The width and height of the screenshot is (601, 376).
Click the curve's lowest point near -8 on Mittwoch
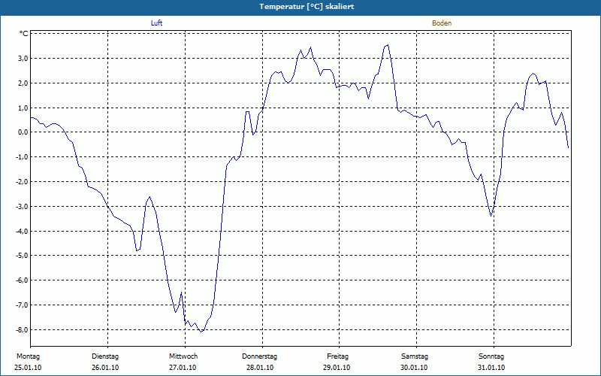pyautogui.click(x=201, y=332)
